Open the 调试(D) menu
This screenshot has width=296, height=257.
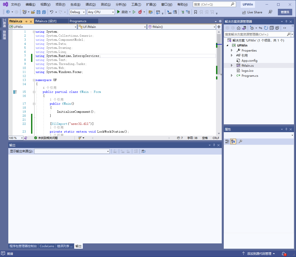91,5
